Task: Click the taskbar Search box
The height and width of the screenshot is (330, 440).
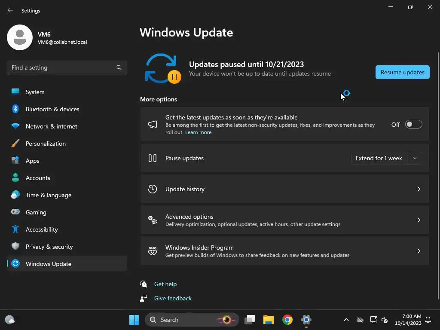Action: 192,320
